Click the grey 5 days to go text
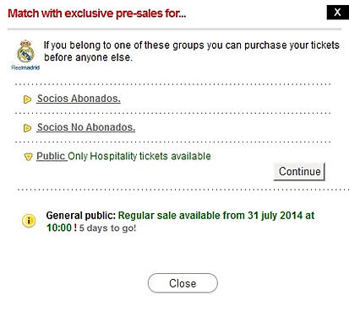349x311 pixels. pyautogui.click(x=107, y=228)
